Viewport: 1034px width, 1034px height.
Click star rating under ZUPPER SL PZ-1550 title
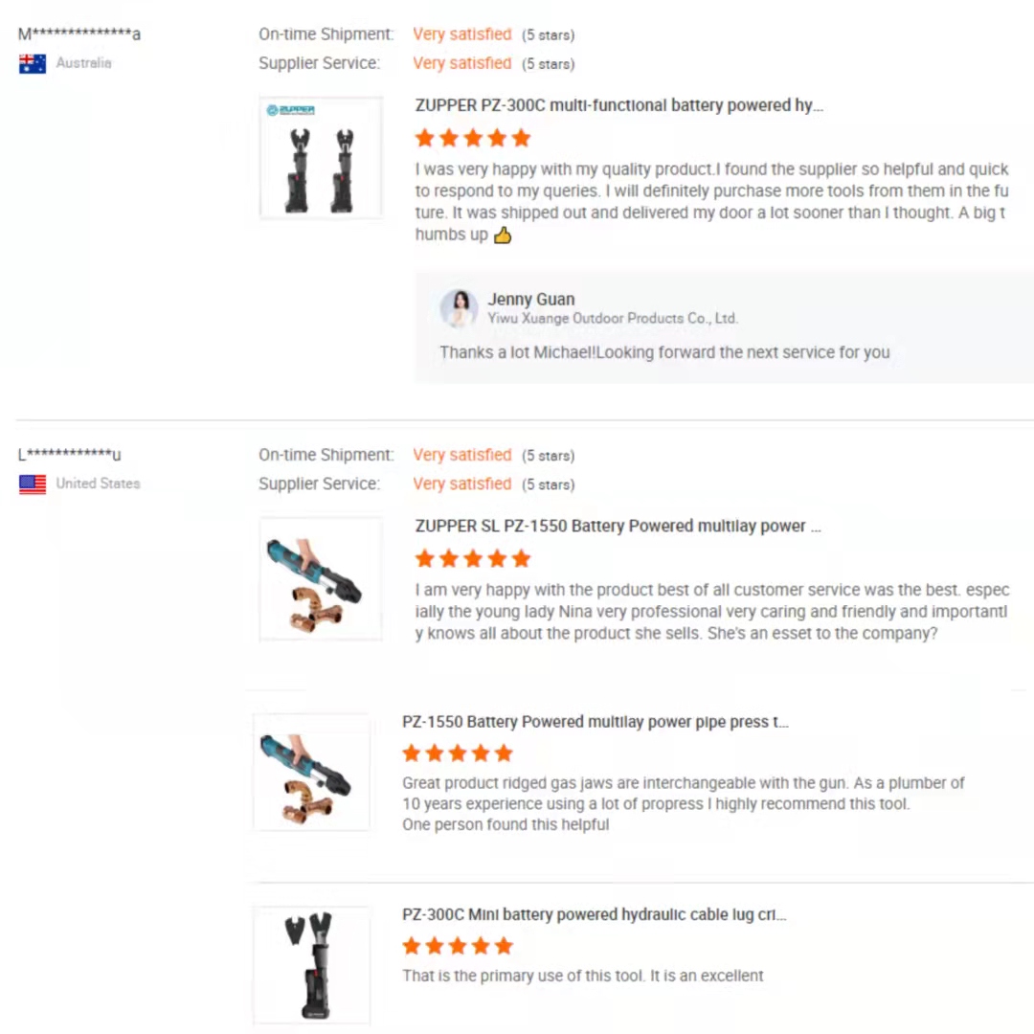[x=473, y=559]
